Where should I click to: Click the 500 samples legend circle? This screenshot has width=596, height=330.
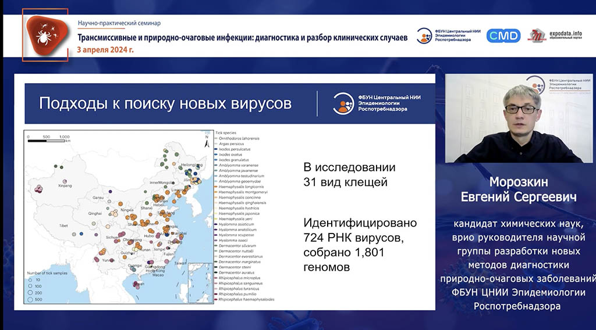[x=30, y=299]
